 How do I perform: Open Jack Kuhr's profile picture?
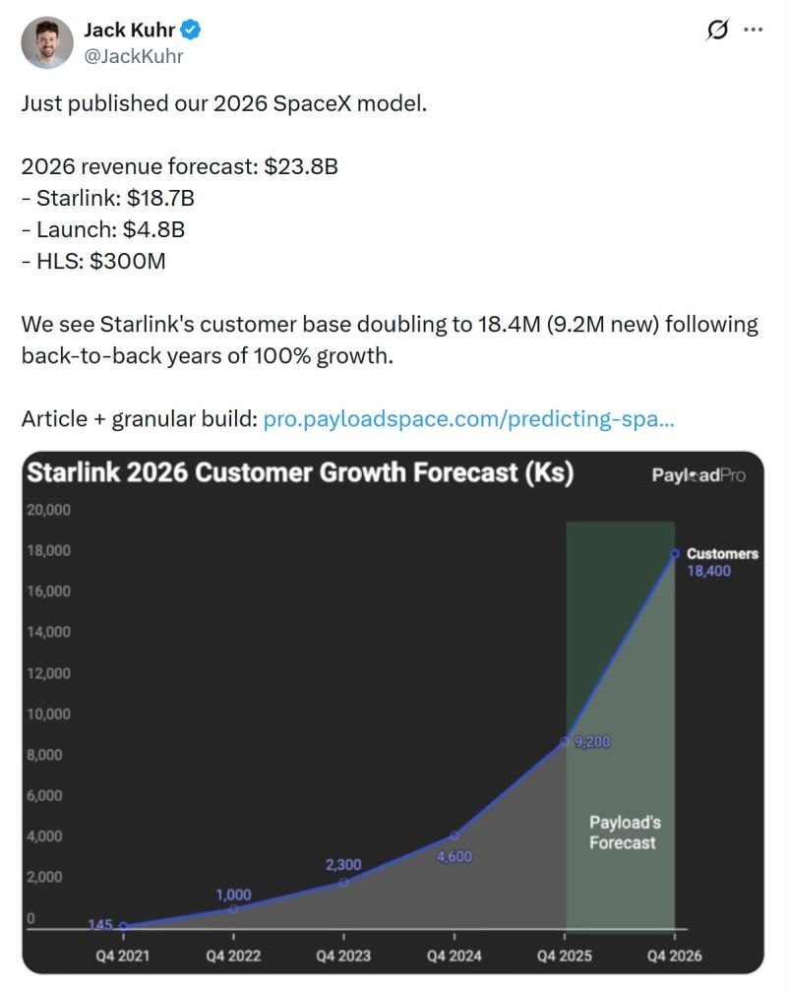click(45, 43)
